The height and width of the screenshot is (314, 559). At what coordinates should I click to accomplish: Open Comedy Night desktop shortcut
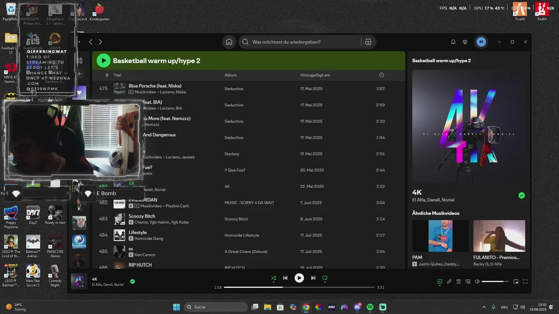[55, 275]
